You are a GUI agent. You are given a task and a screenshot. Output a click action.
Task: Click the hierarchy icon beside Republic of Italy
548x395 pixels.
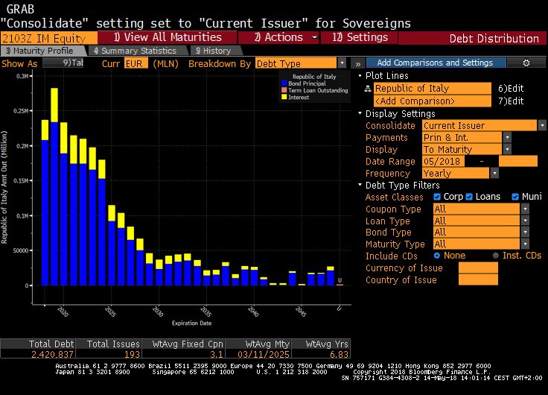click(368, 89)
